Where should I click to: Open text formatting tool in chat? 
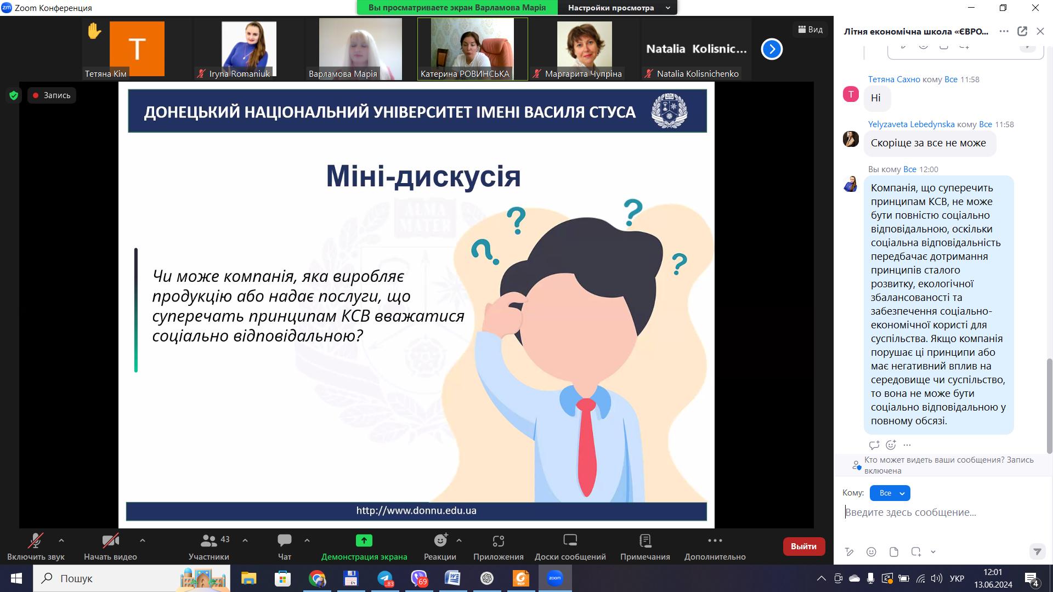point(850,552)
